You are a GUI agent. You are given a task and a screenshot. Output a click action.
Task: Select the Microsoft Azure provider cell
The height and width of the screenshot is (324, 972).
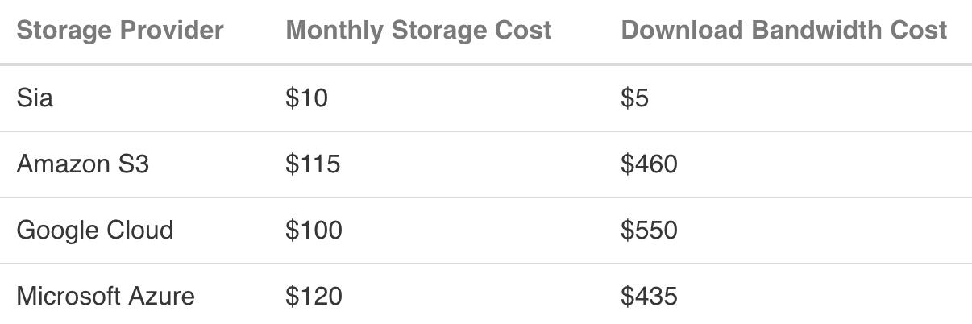point(106,297)
